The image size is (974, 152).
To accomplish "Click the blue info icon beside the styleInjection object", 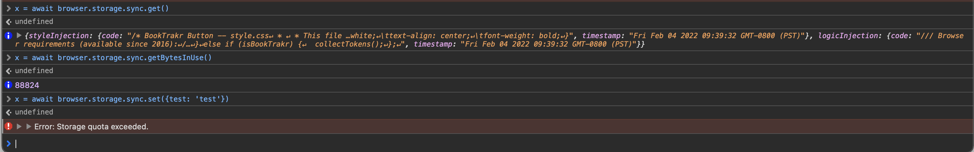I will pos(8,36).
